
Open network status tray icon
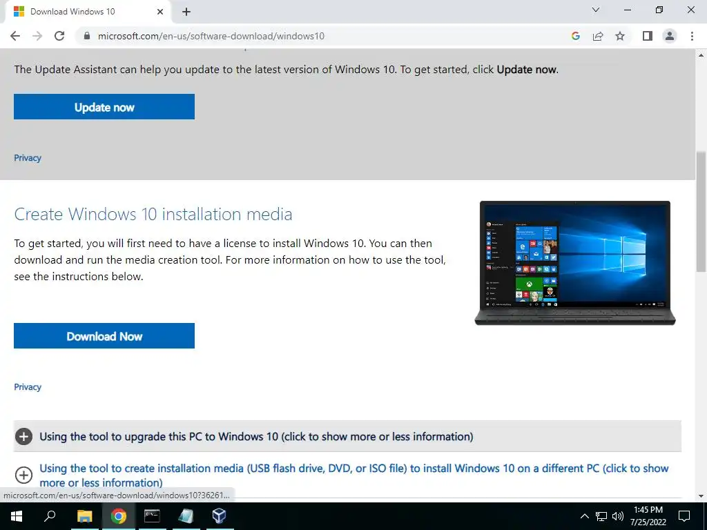click(601, 516)
